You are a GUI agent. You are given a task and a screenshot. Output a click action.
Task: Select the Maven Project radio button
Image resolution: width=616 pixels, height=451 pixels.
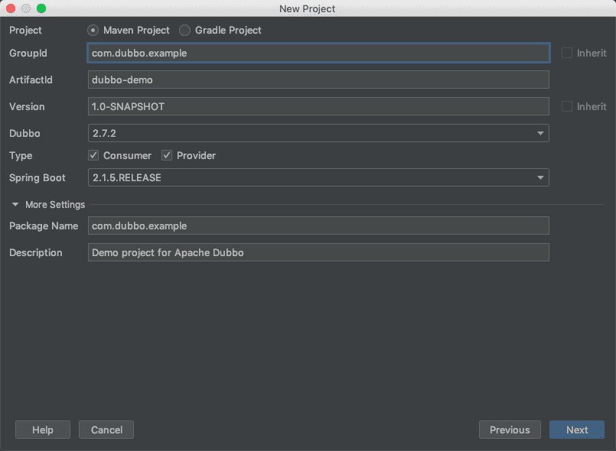[93, 31]
